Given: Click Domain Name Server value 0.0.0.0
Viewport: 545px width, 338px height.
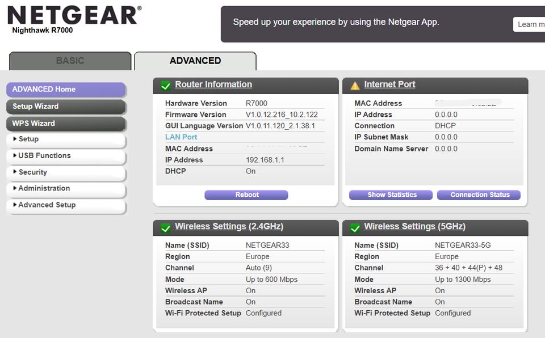Looking at the screenshot, I should tap(446, 149).
